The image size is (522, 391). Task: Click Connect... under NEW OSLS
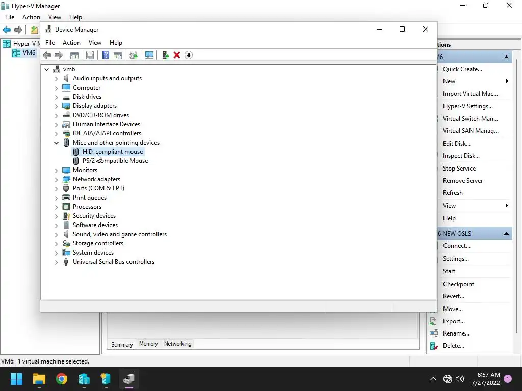pyautogui.click(x=456, y=246)
